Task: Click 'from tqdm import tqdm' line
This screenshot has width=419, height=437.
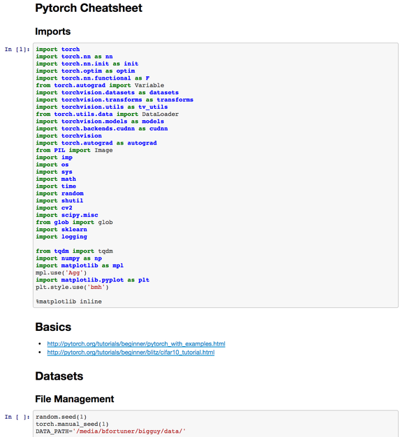Action: [x=74, y=251]
